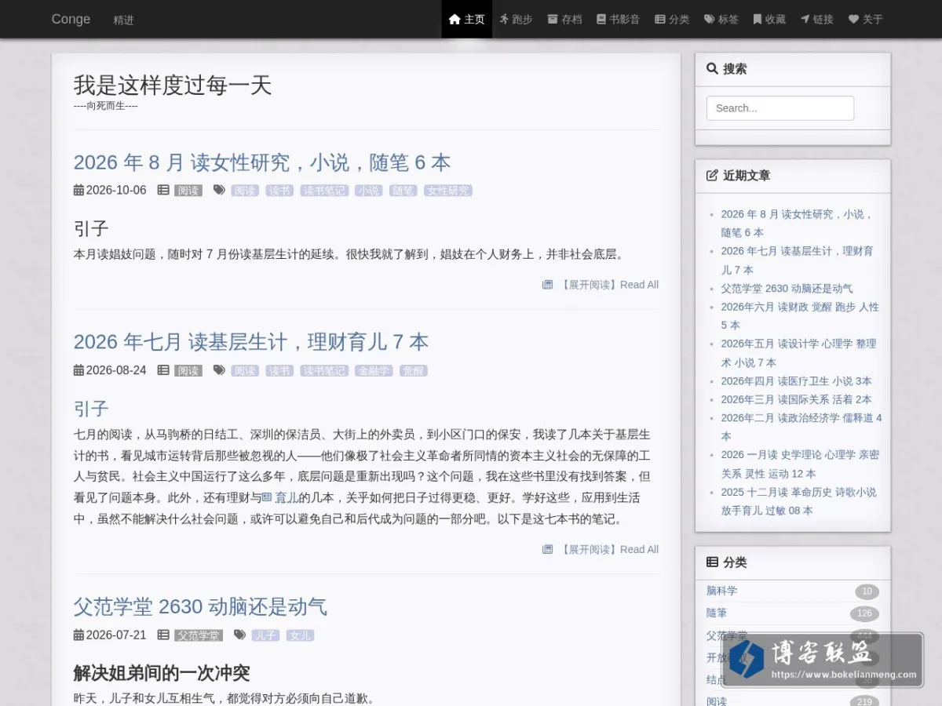This screenshot has height=706, width=942.
Task: Click the calendar icon beside 2026-07-21
Action: click(78, 635)
